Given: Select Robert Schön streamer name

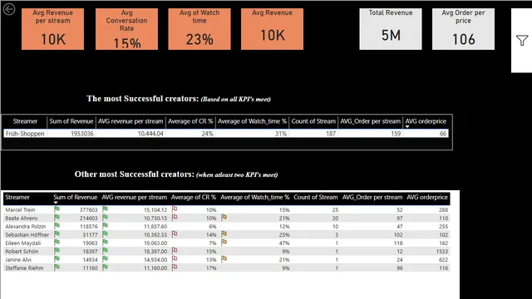Looking at the screenshot, I should point(22,251).
